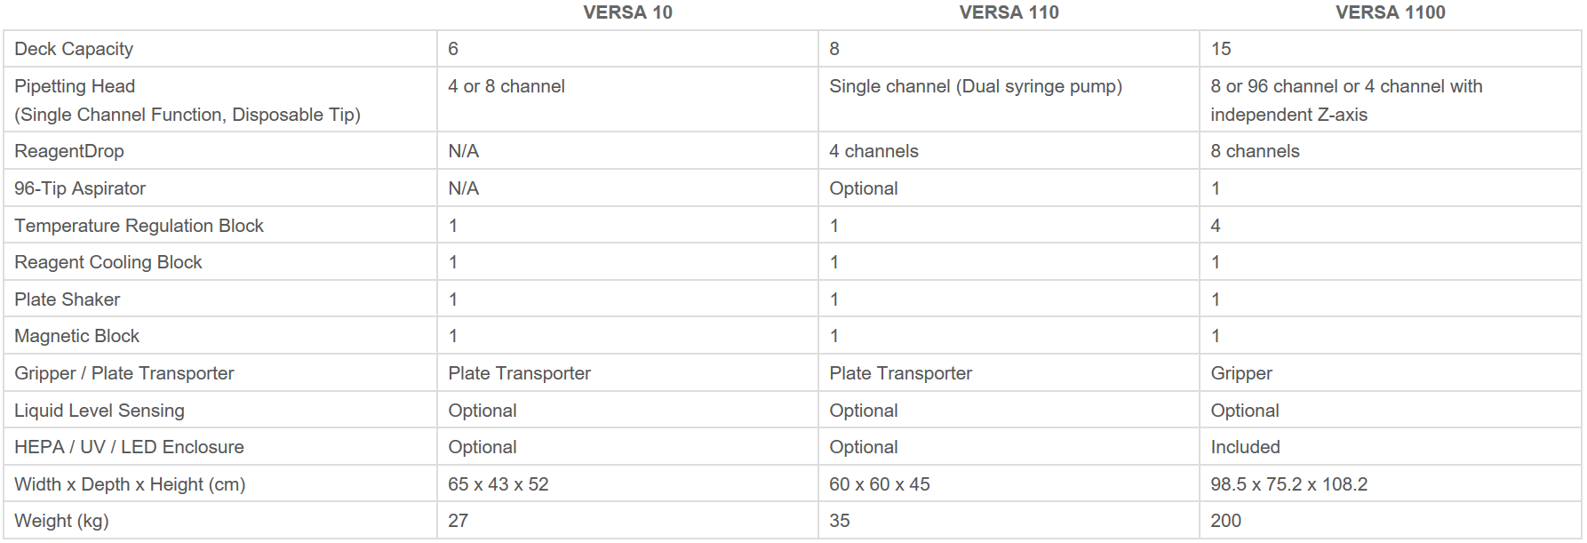Click the Reagent Cooling Block label
Viewport: 1587px width, 543px height.
coord(108,262)
